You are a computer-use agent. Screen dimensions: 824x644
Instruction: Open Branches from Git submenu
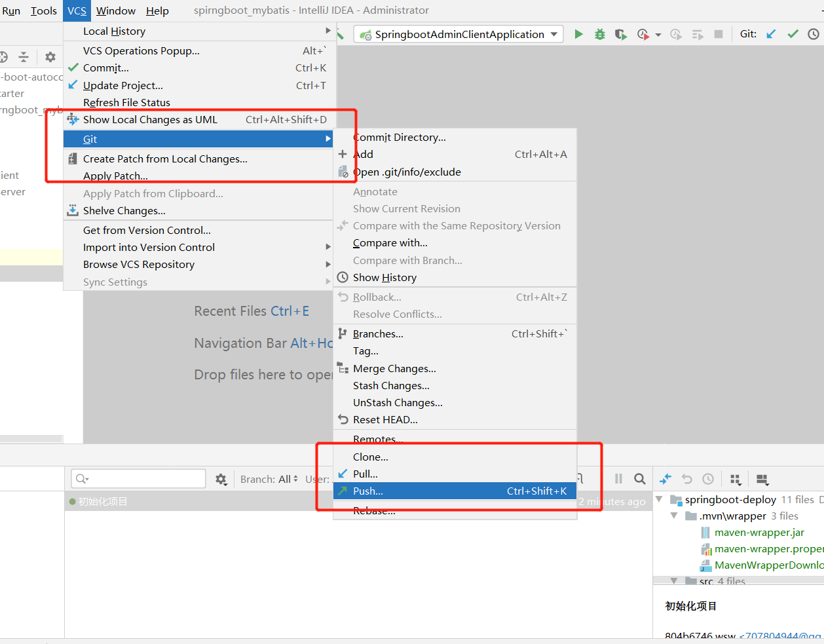[x=455, y=333]
